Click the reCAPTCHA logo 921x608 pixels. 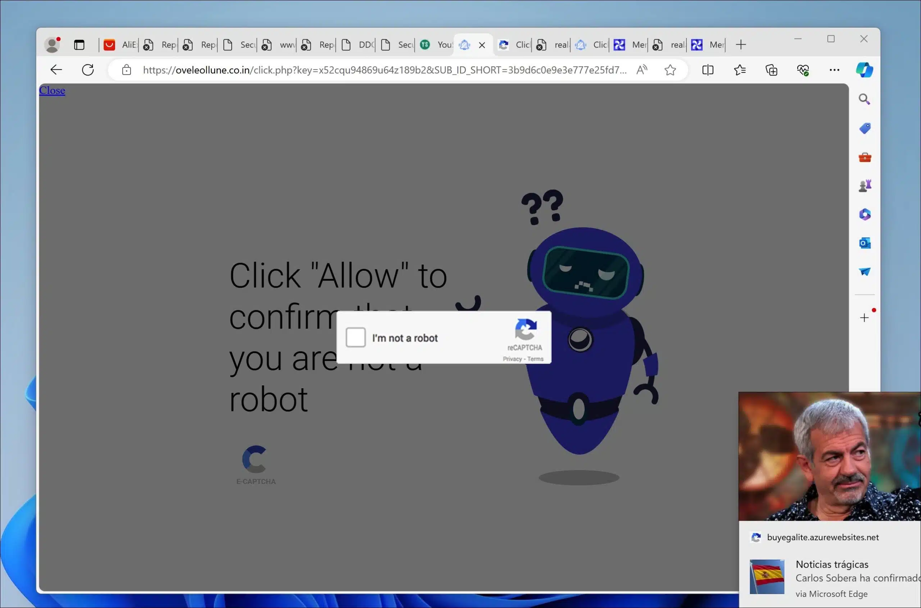[526, 329]
